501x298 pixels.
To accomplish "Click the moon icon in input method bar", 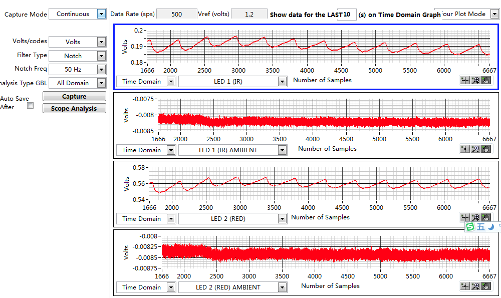I will click(491, 227).
